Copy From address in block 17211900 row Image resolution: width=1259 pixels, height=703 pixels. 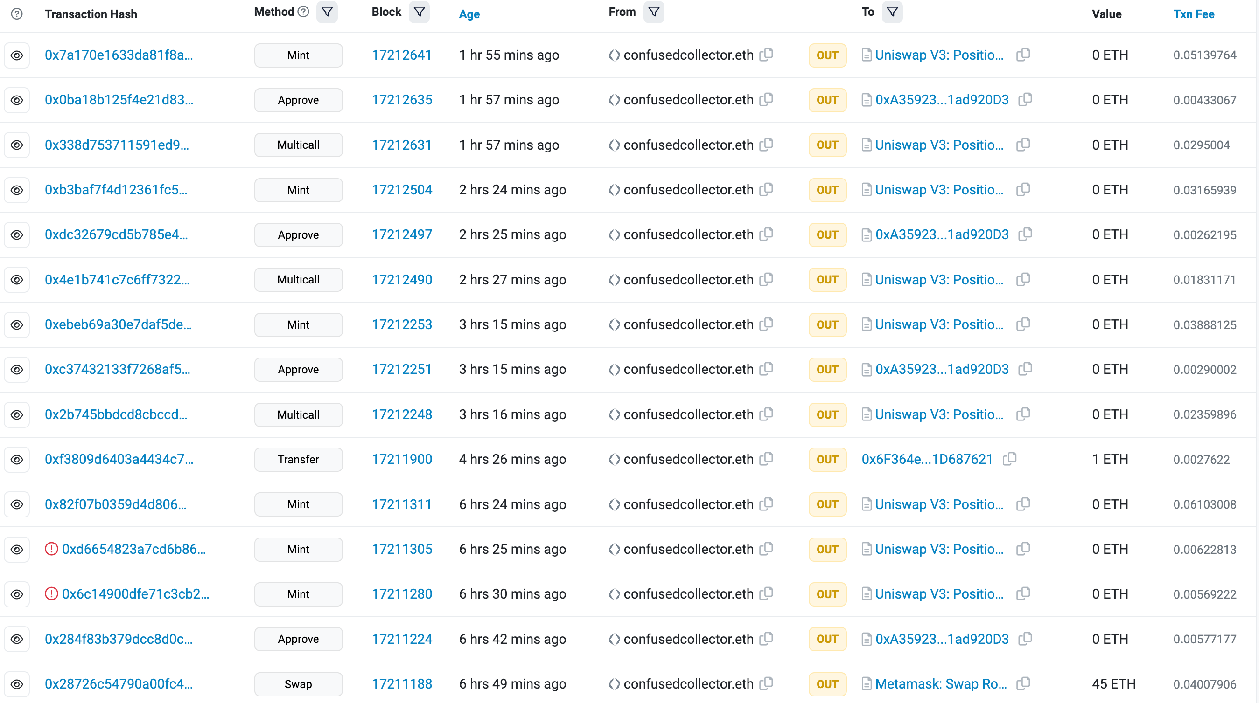point(766,459)
